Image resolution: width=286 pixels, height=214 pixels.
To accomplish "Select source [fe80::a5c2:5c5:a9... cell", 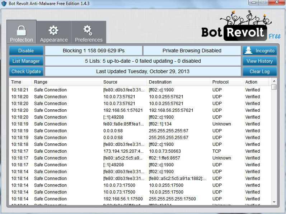I will coord(123,158).
